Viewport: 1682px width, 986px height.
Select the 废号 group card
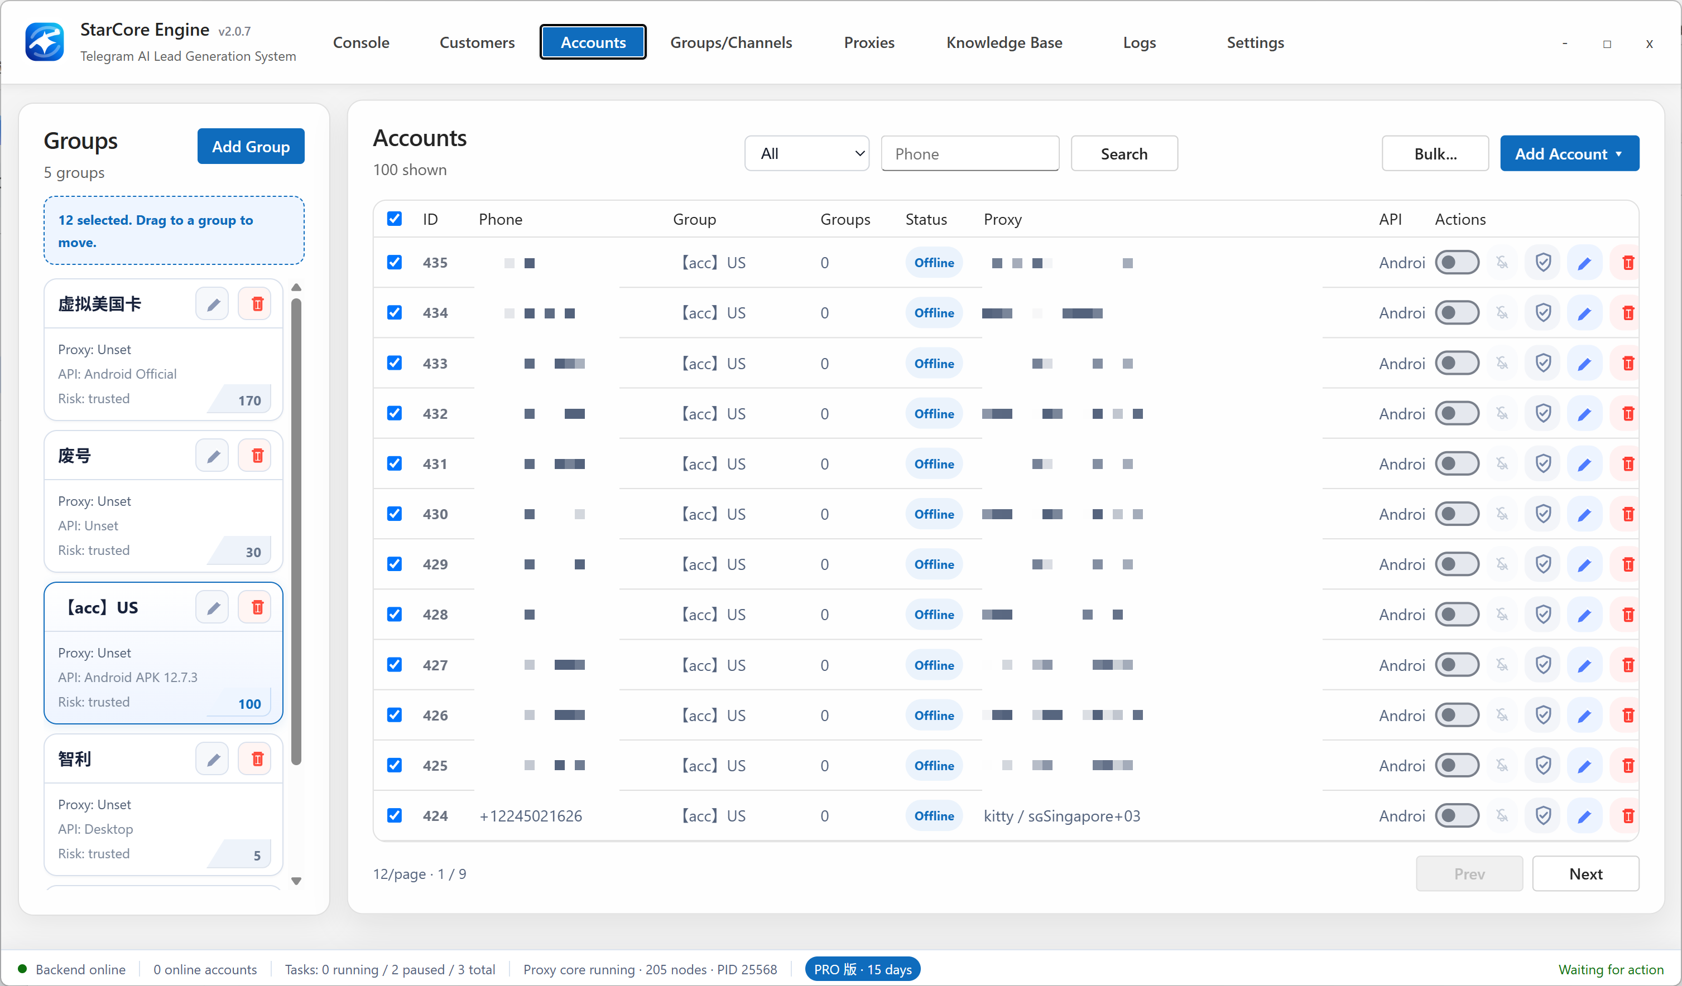[x=164, y=501]
